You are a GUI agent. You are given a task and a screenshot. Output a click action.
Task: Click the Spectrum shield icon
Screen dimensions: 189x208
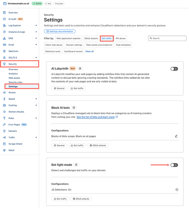coord(4,51)
